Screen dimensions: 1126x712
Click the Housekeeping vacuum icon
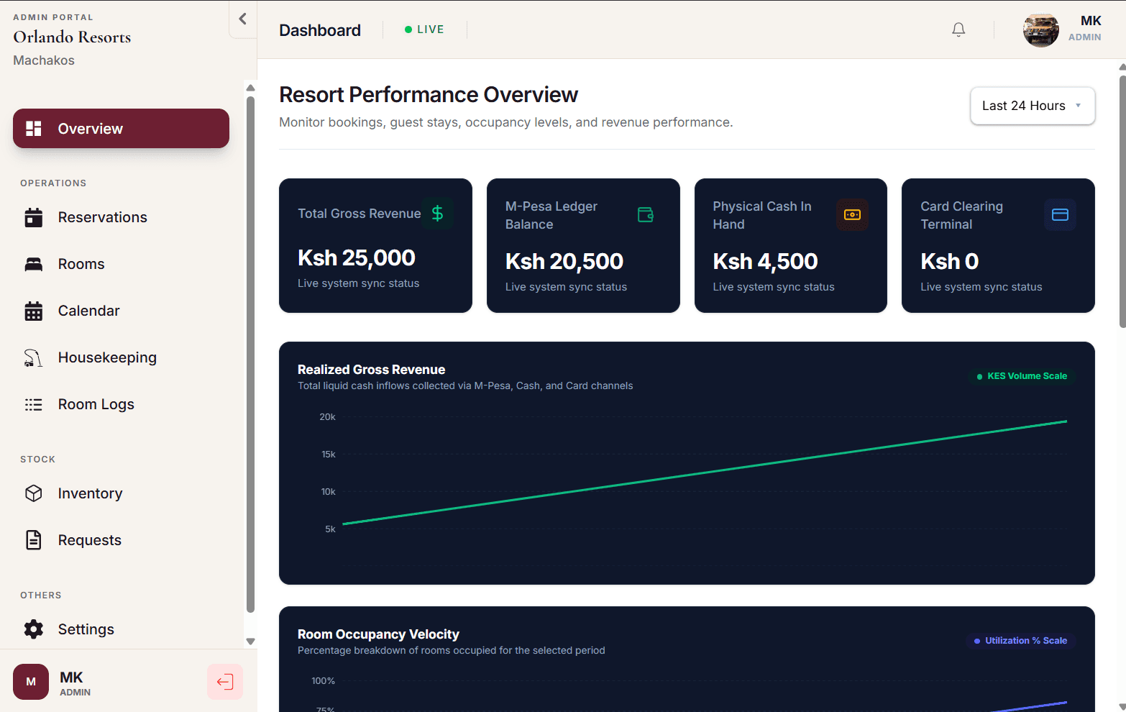(x=34, y=357)
